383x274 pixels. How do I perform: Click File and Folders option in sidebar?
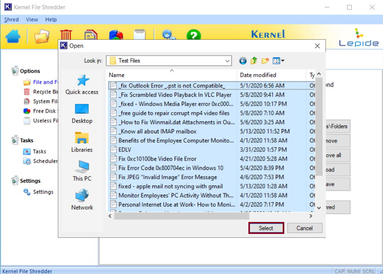(x=40, y=82)
